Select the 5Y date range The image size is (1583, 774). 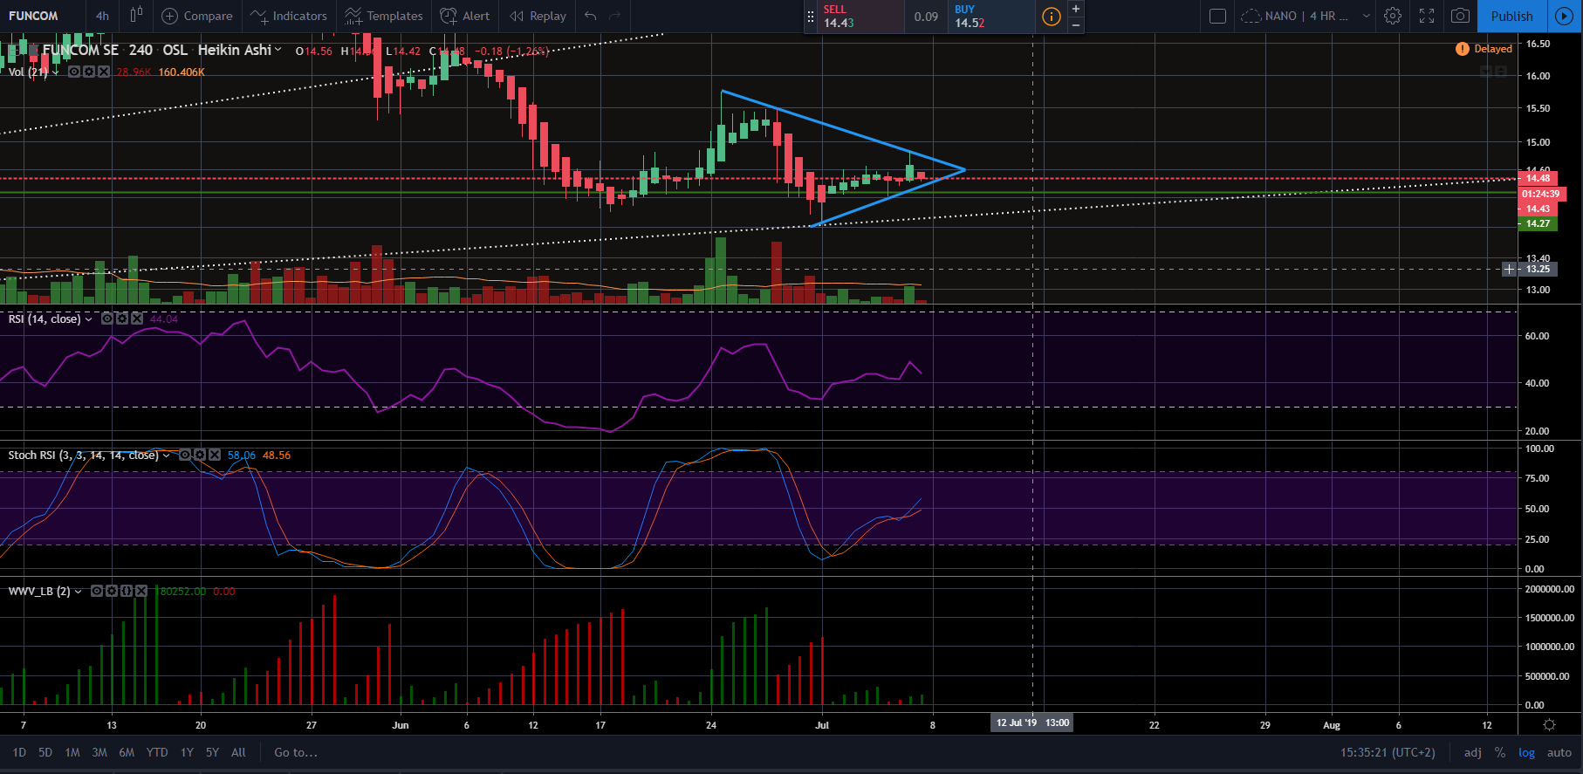click(x=212, y=752)
